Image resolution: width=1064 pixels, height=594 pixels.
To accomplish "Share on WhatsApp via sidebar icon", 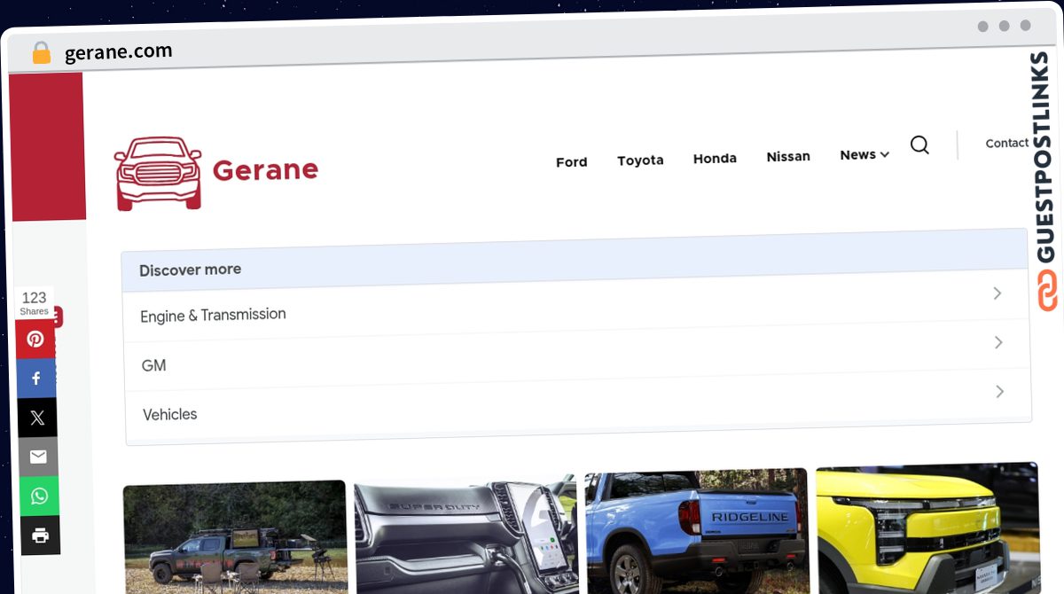I will tap(39, 496).
